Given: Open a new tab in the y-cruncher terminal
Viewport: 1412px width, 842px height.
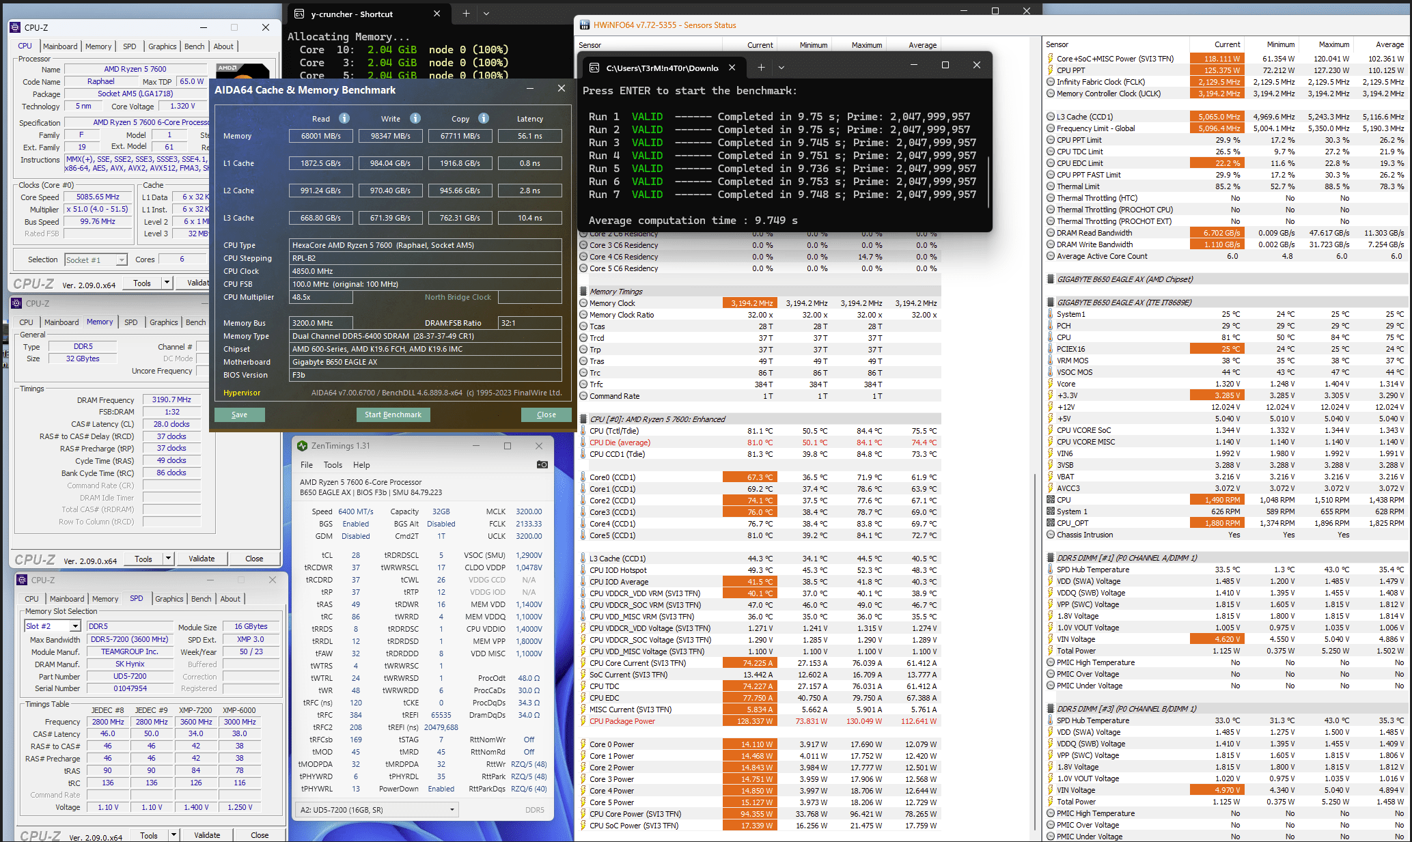Looking at the screenshot, I should (x=466, y=14).
